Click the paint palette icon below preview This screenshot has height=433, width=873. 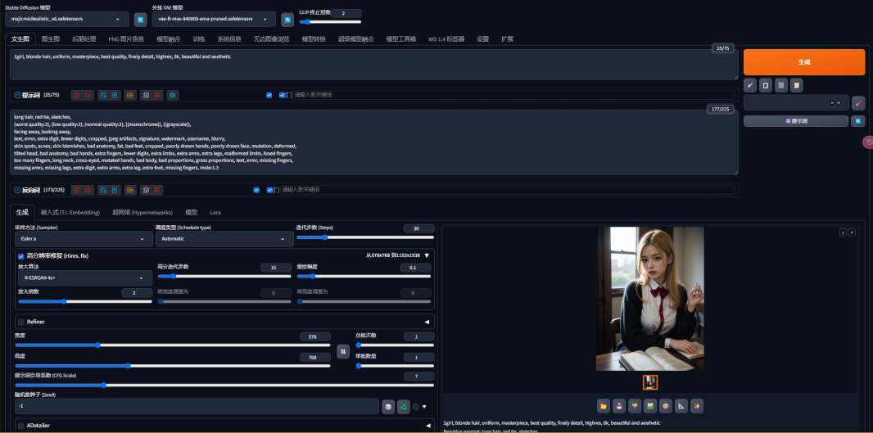[x=666, y=405]
